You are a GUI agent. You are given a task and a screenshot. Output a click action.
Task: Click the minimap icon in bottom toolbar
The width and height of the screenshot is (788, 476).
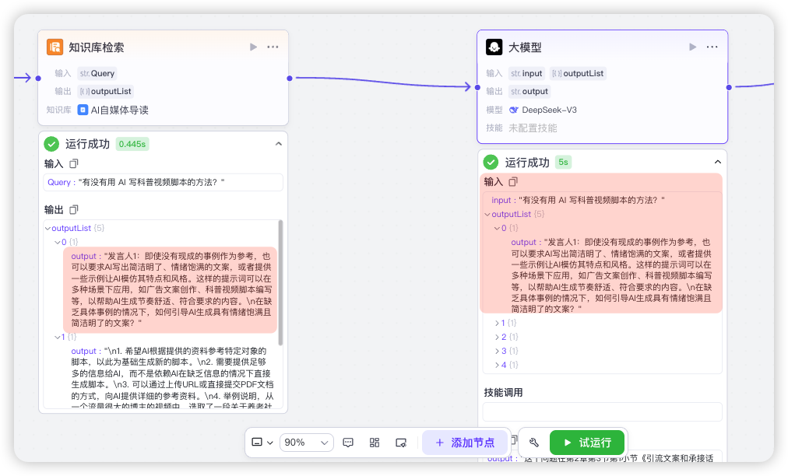(401, 443)
